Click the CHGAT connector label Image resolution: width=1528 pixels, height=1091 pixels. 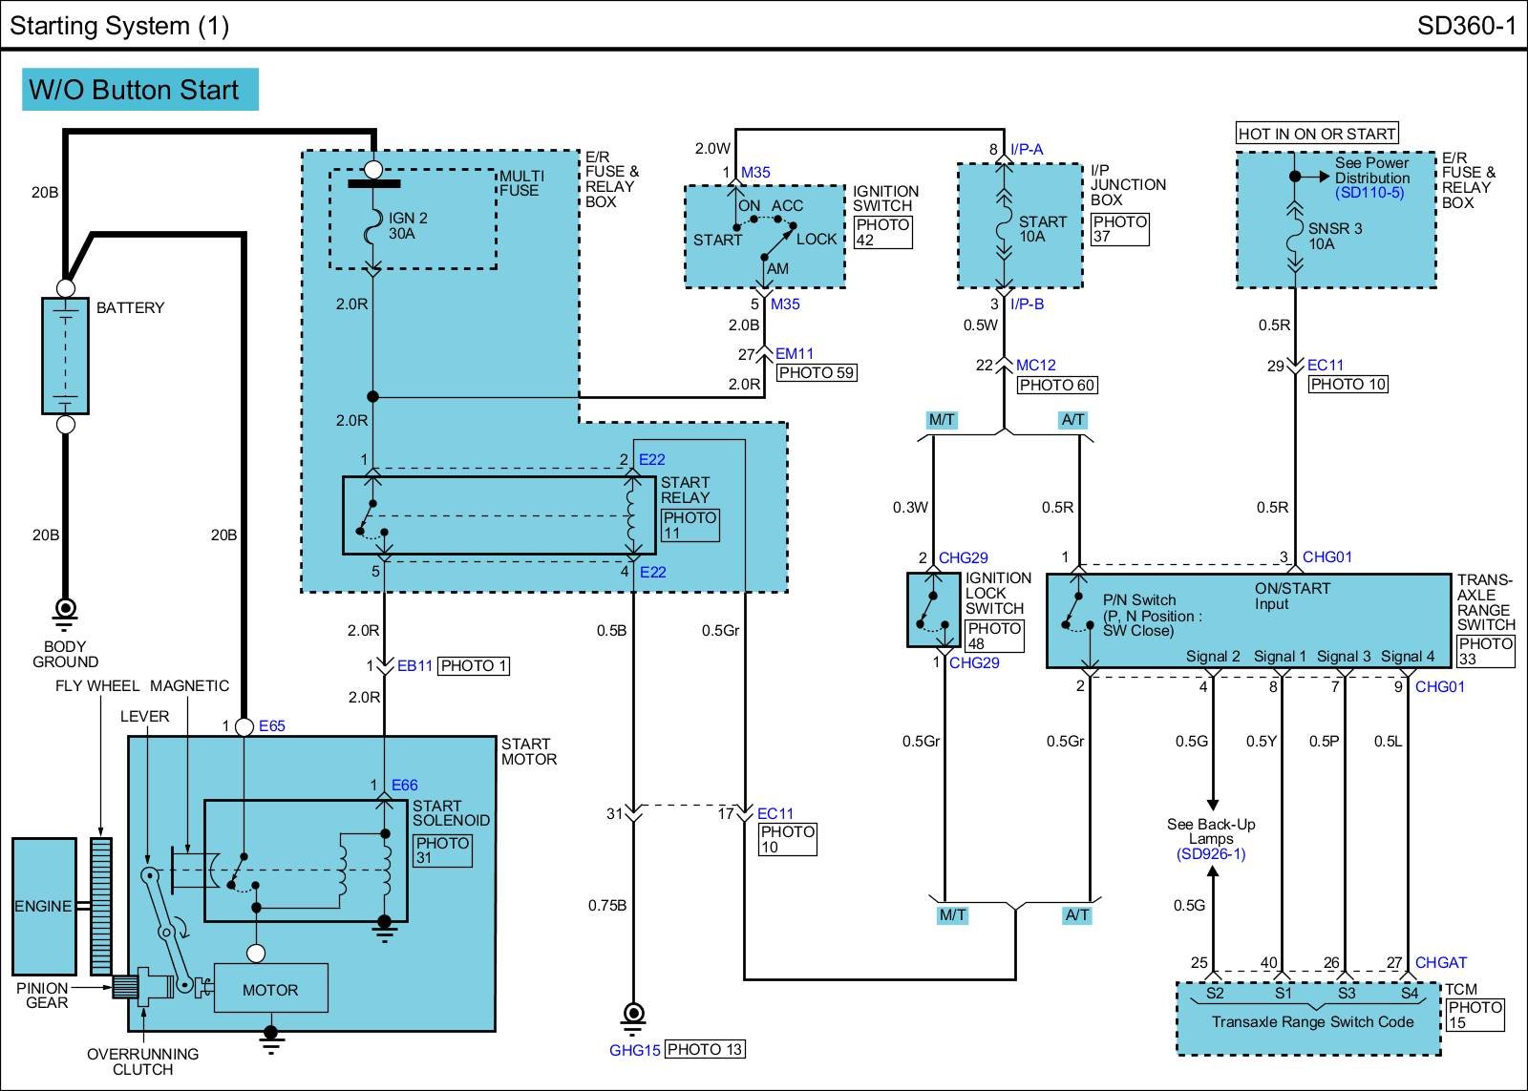click(1440, 962)
